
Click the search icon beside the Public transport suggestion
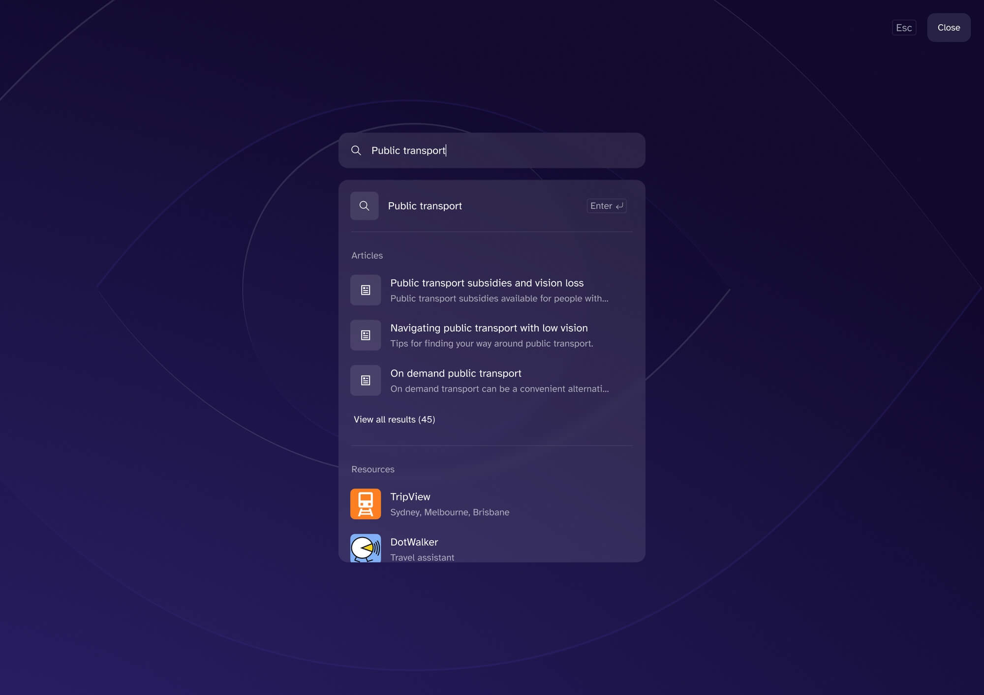(x=365, y=206)
